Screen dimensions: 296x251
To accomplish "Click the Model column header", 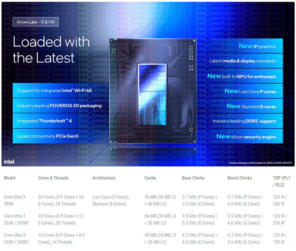I will [x=10, y=178].
